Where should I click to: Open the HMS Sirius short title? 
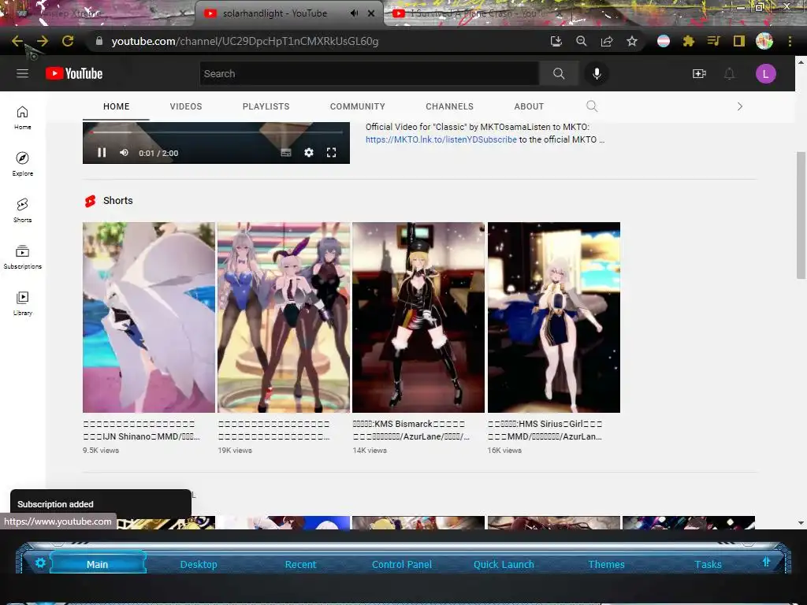[x=545, y=430]
